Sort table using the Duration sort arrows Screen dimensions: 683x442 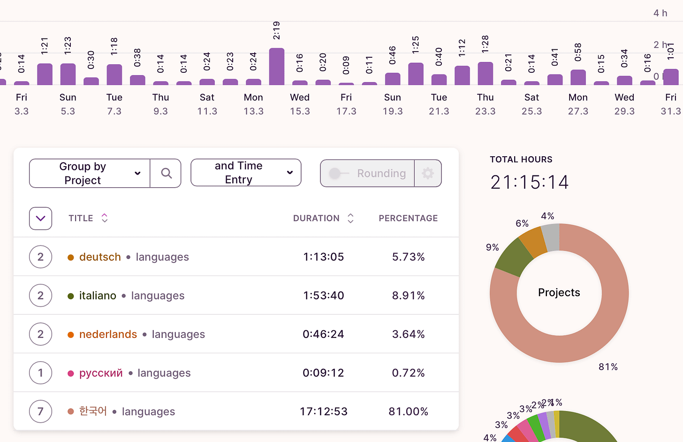click(x=350, y=218)
